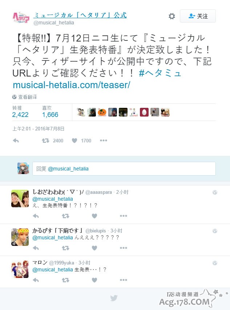Click the Twitter bird logo at bottom

click(114, 298)
